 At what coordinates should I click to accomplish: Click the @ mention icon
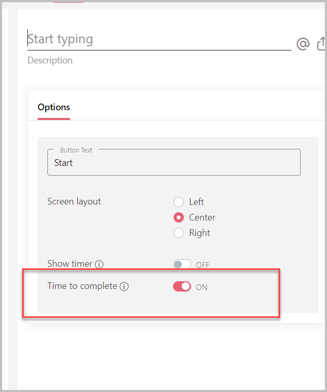[303, 44]
